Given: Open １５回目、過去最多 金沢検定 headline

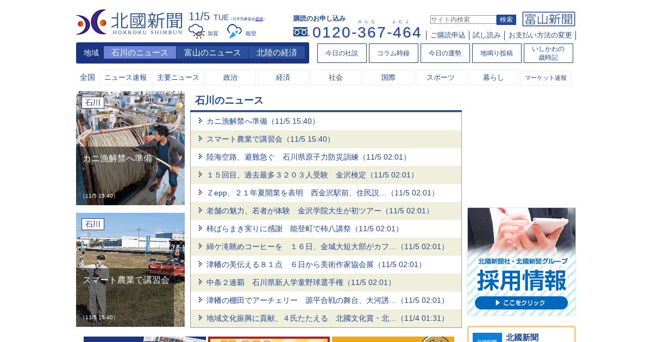Looking at the screenshot, I should pyautogui.click(x=312, y=175).
